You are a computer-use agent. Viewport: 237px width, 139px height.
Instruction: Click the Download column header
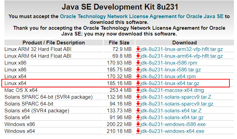[x=184, y=43]
